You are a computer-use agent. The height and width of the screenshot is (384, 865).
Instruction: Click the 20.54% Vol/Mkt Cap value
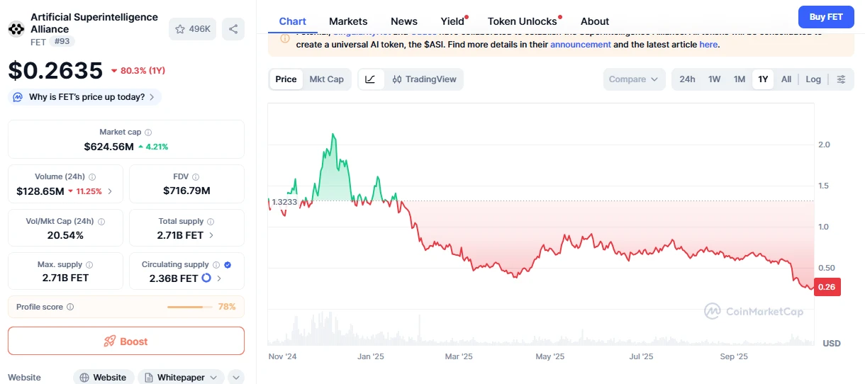[65, 235]
